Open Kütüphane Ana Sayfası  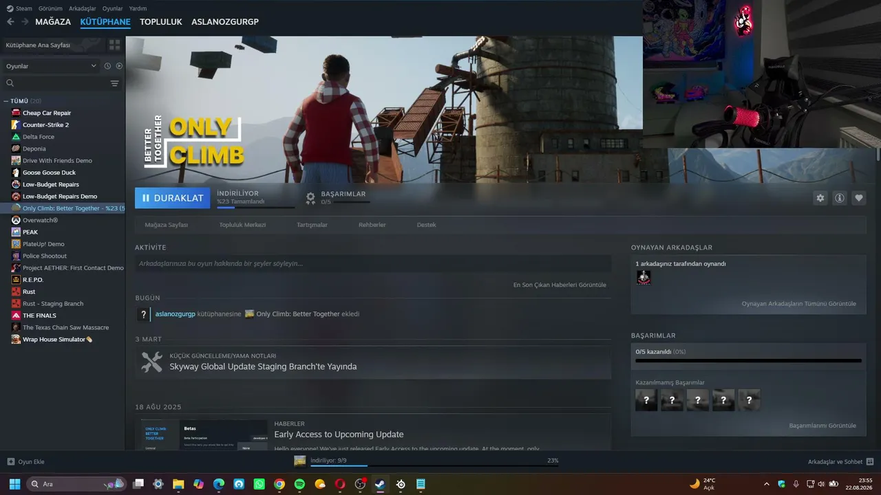tap(38, 45)
